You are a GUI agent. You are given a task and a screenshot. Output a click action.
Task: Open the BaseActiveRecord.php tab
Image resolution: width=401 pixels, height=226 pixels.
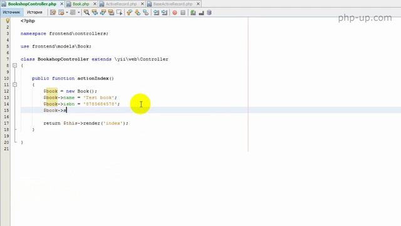pyautogui.click(x=173, y=4)
